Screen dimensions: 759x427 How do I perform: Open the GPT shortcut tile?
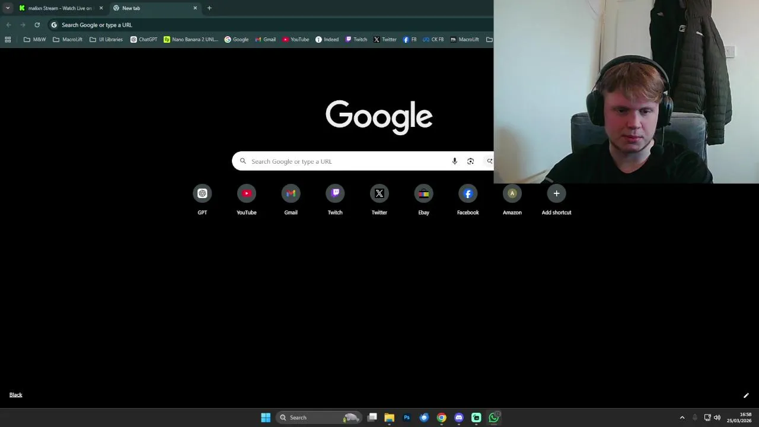pos(202,200)
